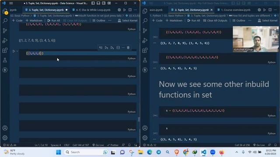Open Search view in right VS Code window
The width and height of the screenshot is (280, 157).
click(145, 20)
